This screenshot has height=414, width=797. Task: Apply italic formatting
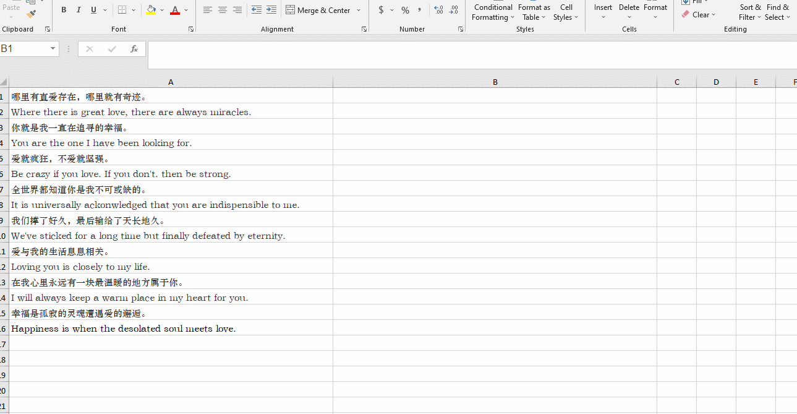coord(79,10)
